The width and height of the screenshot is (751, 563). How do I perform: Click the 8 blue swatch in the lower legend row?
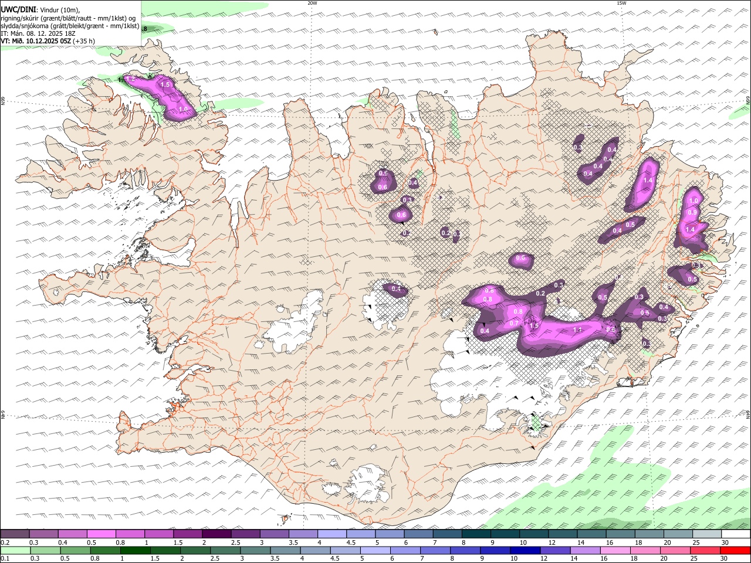(465, 550)
